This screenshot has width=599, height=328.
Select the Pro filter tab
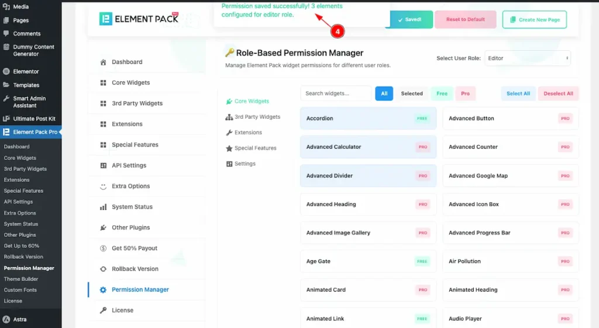[465, 94]
